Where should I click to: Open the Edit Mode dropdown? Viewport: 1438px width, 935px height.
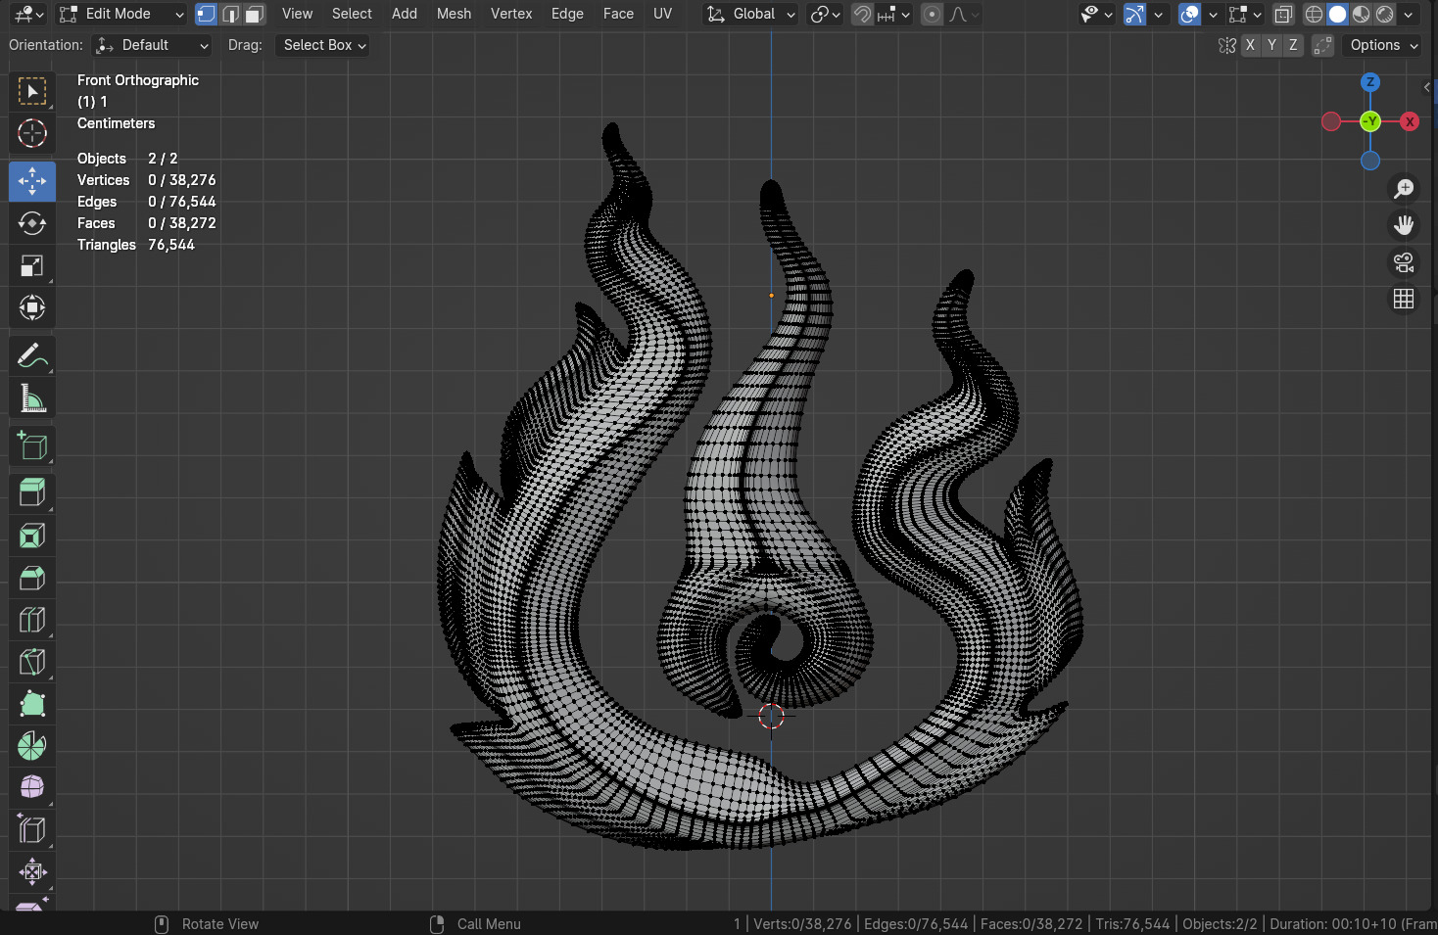[121, 14]
